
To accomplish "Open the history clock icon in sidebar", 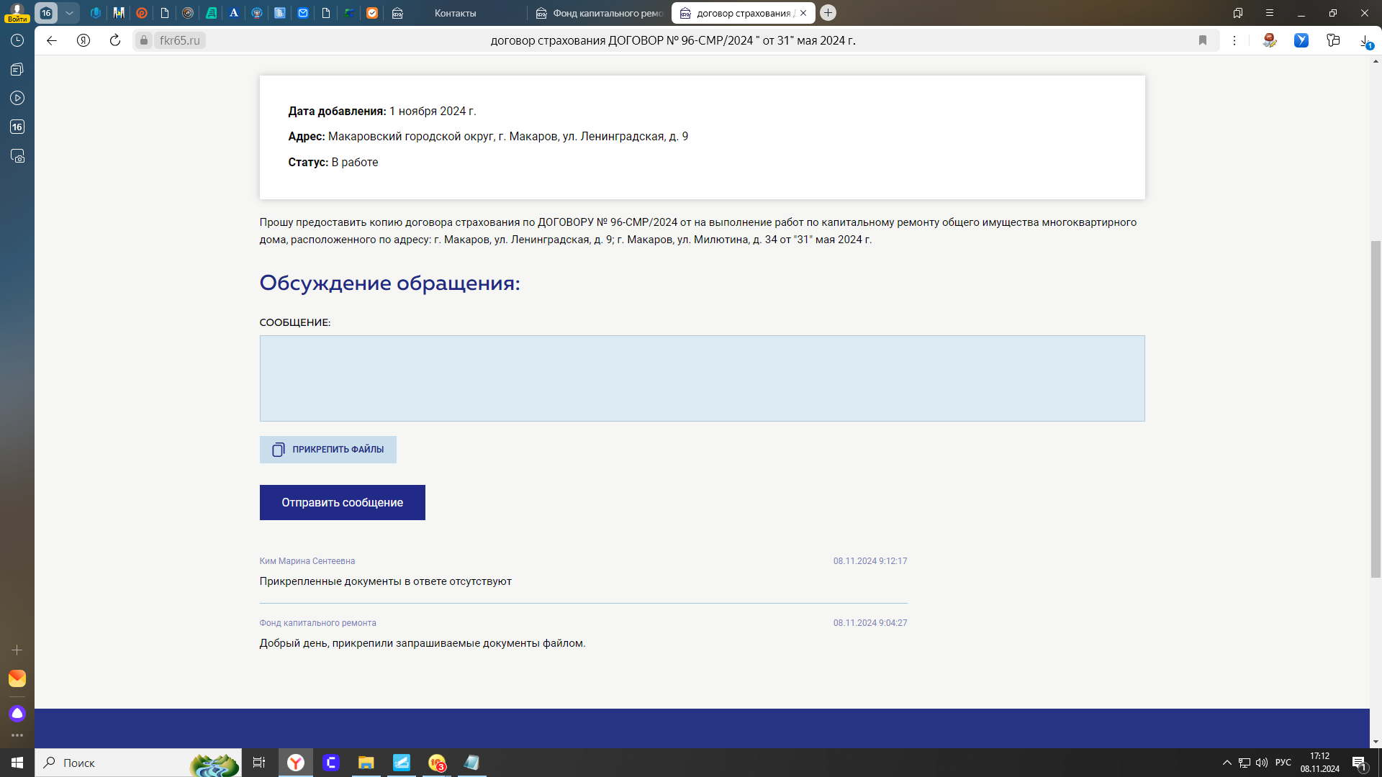I will [17, 40].
